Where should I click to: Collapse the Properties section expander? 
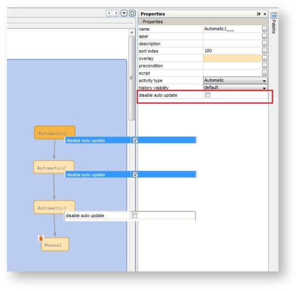pos(141,22)
